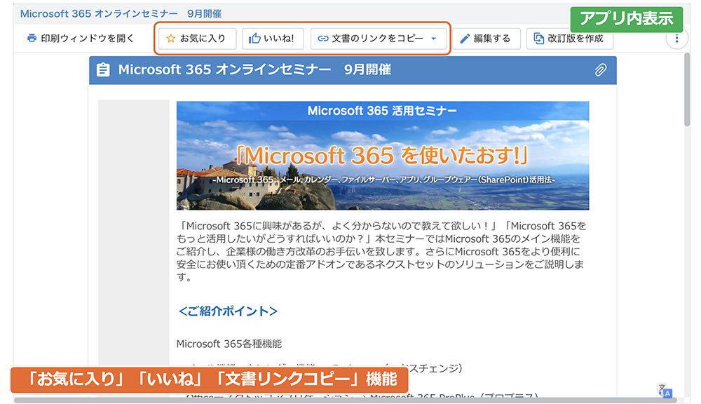Click the chain link icon

click(x=322, y=39)
